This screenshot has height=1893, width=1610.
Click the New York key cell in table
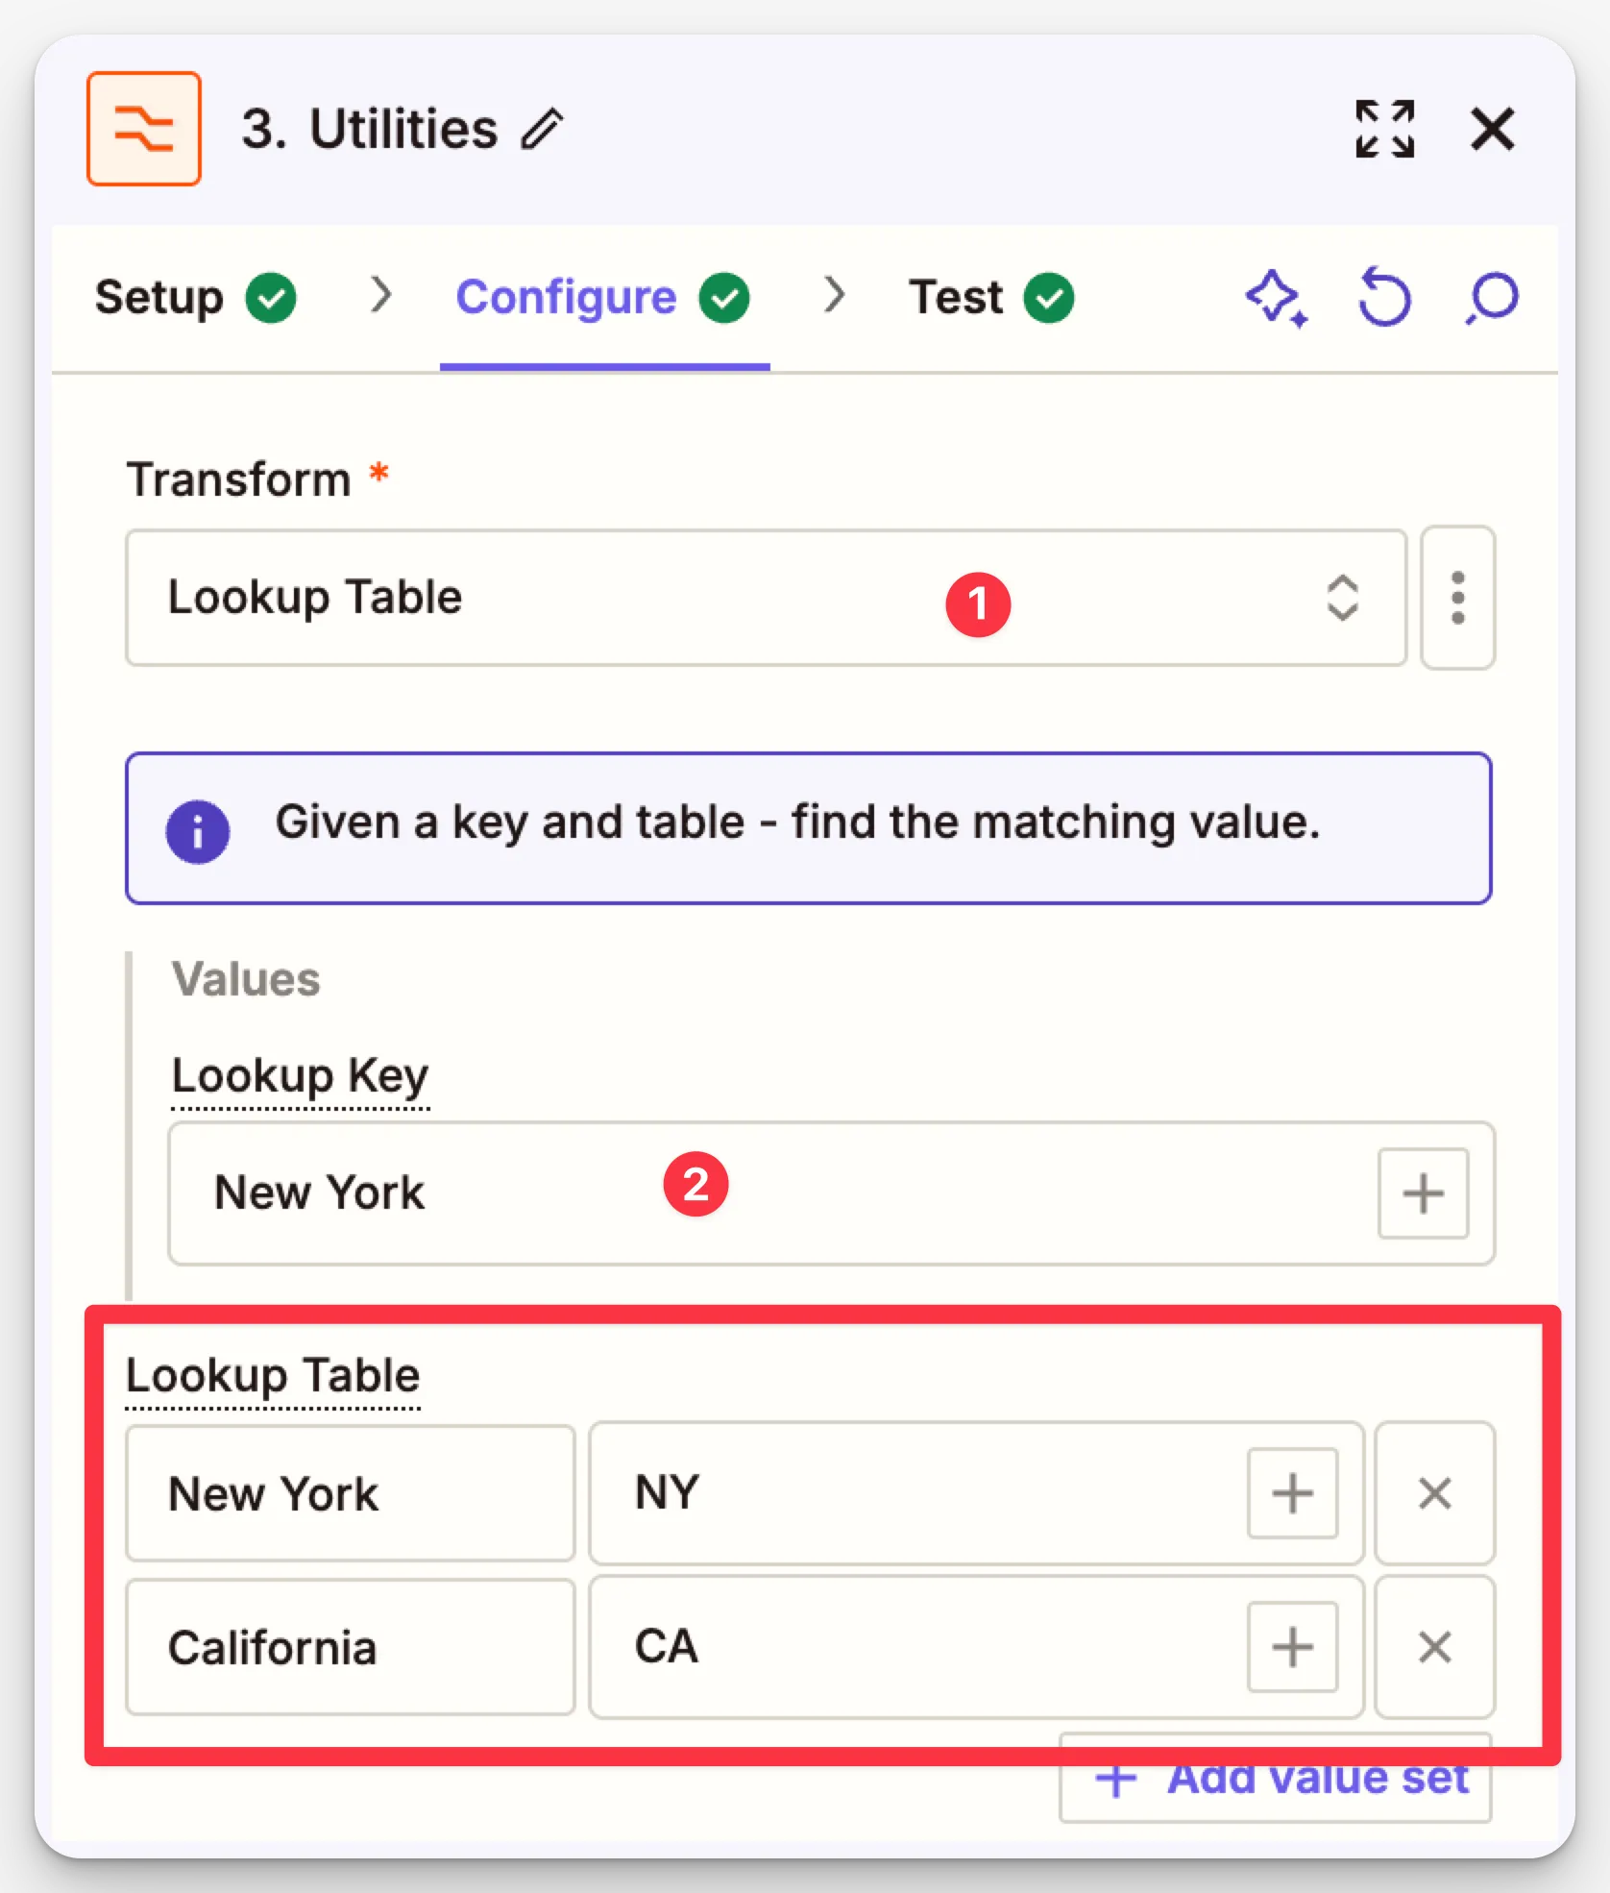tap(350, 1493)
